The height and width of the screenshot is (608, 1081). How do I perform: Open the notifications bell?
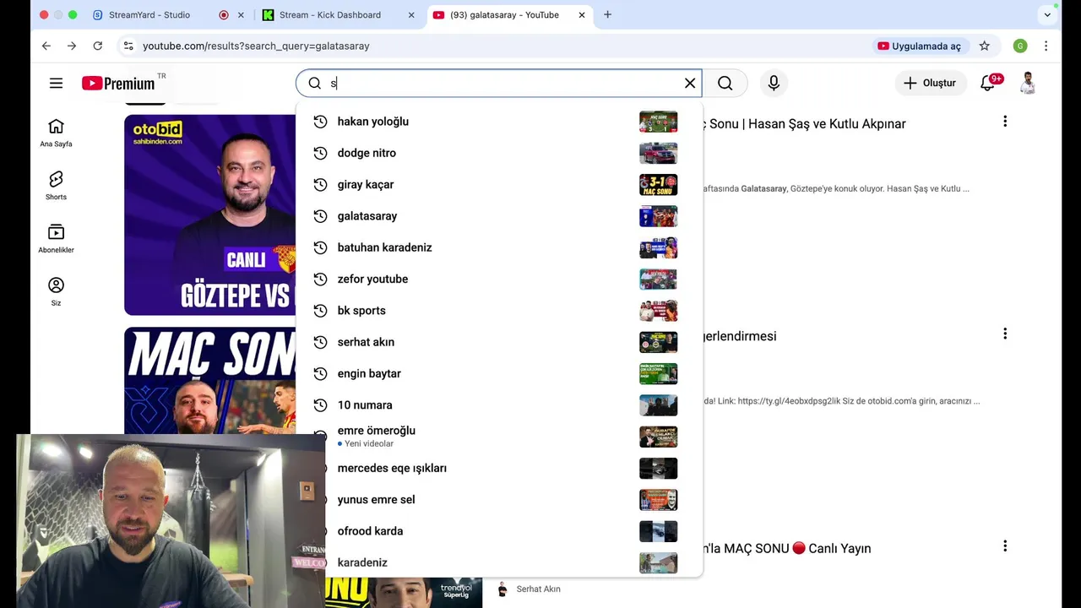point(988,83)
